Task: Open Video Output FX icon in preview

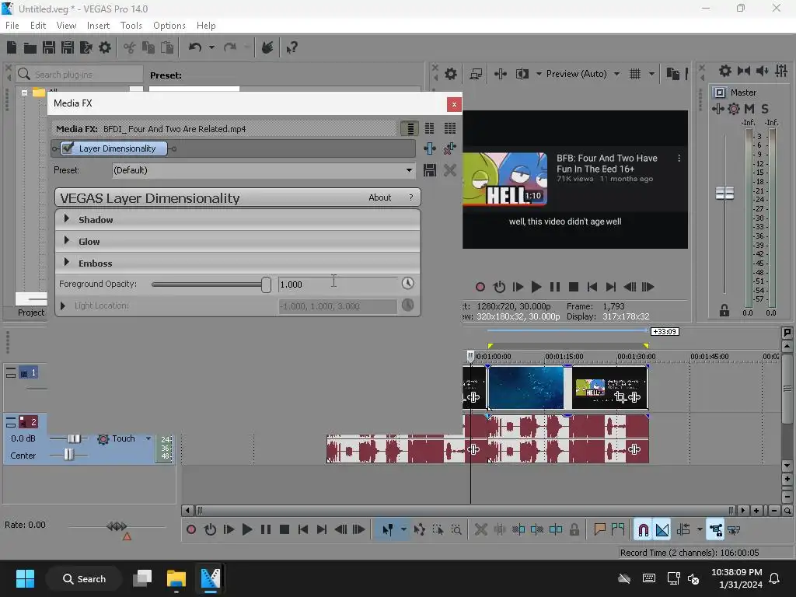Action: tap(501, 74)
